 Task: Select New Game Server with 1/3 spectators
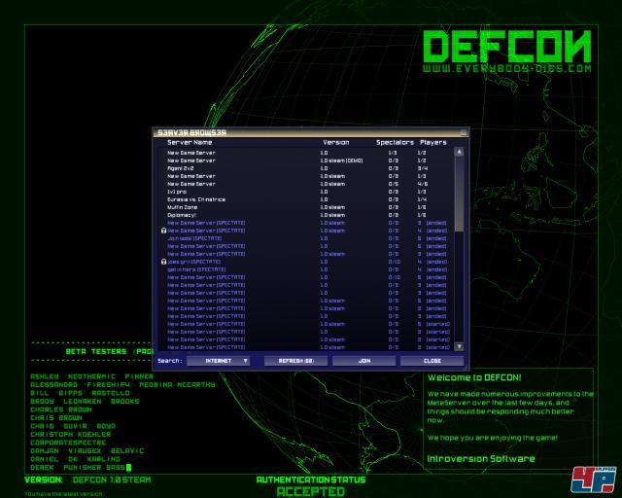point(305,153)
